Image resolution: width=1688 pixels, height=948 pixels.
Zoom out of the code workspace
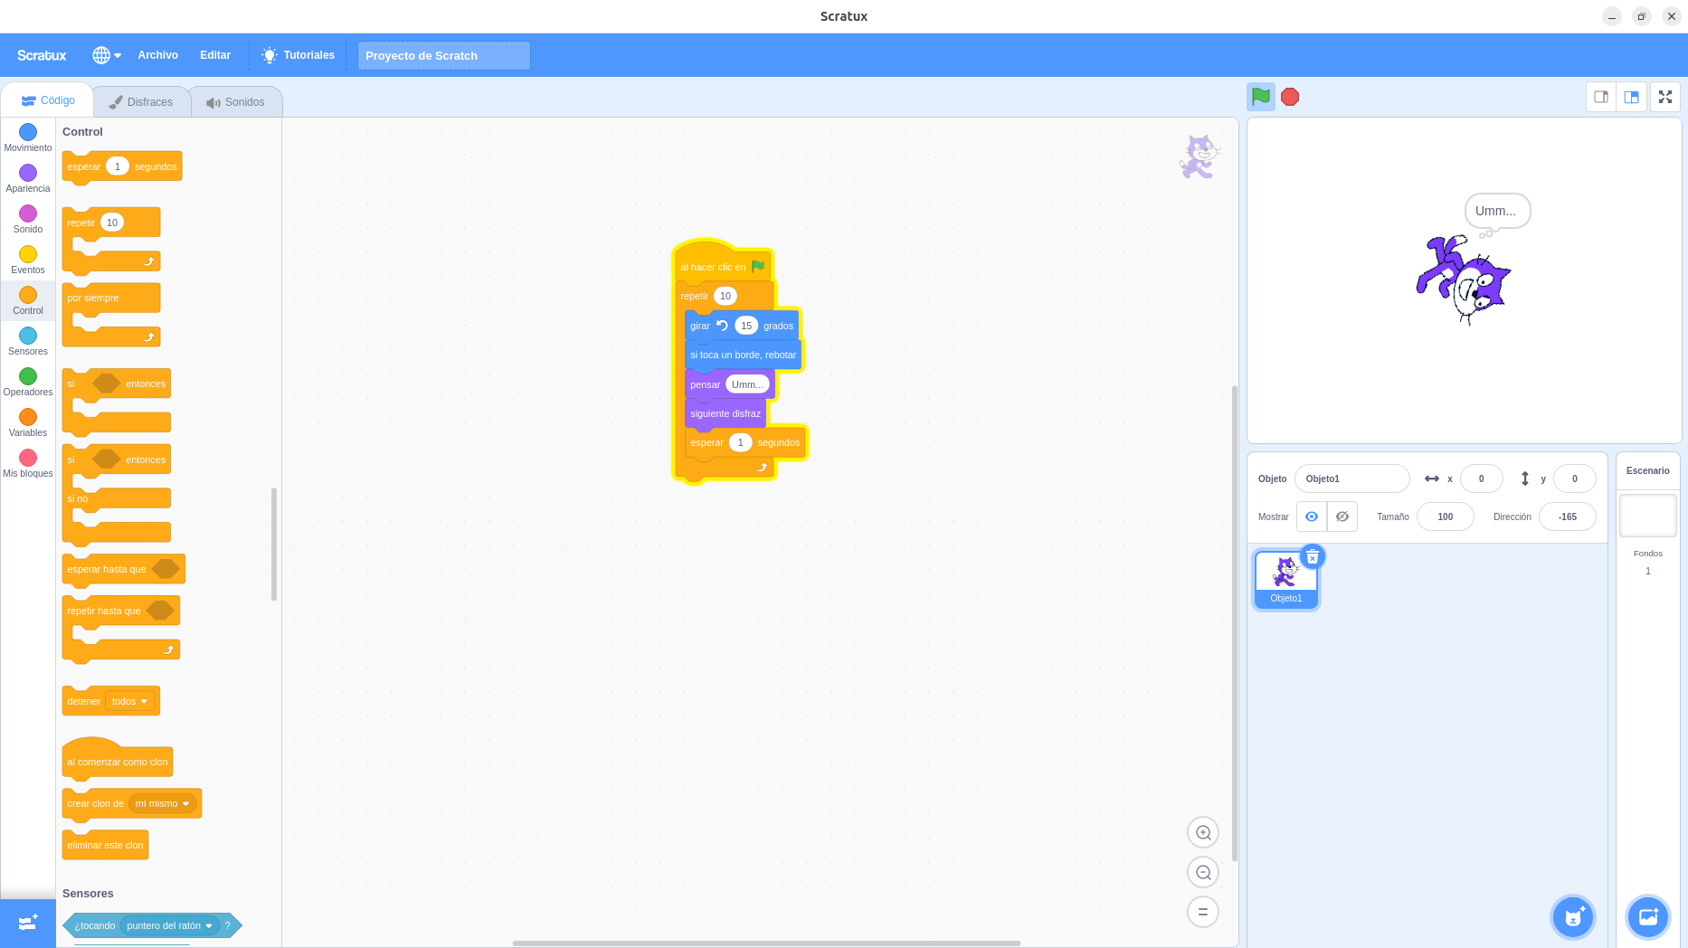[x=1202, y=872]
